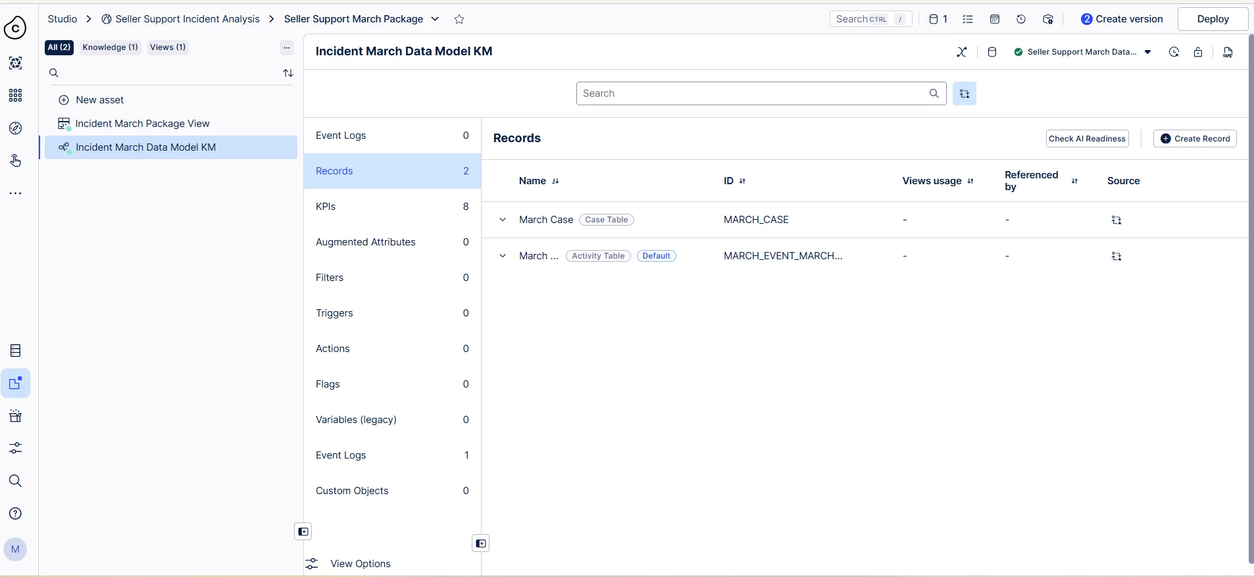Toggle the filter button beside search field
The height and width of the screenshot is (577, 1254).
(x=964, y=93)
